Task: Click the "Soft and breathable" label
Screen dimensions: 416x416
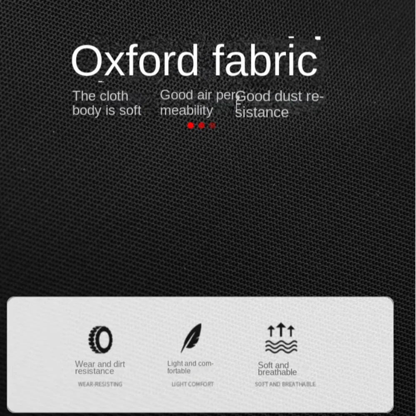Action: (277, 369)
